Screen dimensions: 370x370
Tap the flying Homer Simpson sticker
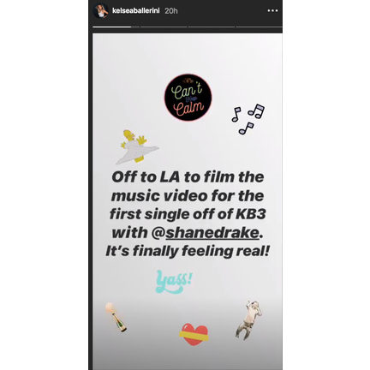(137, 146)
